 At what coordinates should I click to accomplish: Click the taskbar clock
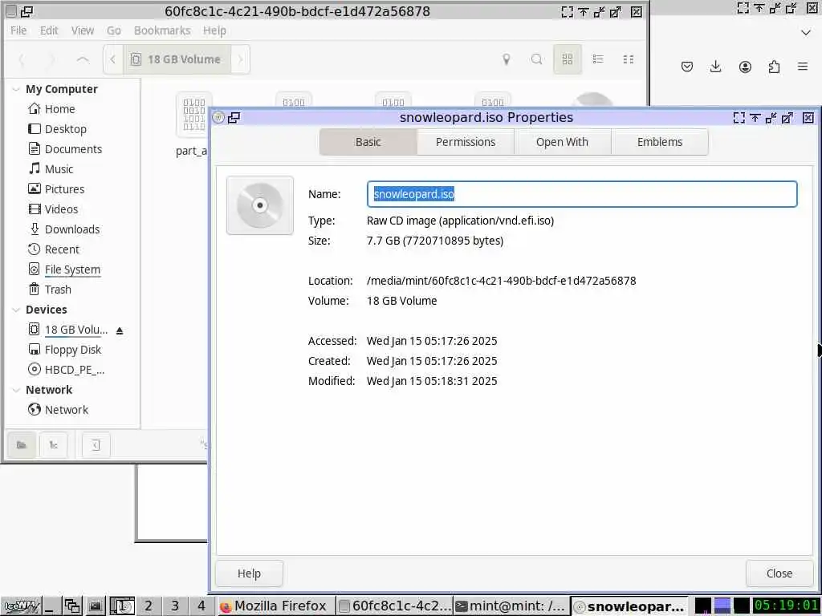[786, 606]
